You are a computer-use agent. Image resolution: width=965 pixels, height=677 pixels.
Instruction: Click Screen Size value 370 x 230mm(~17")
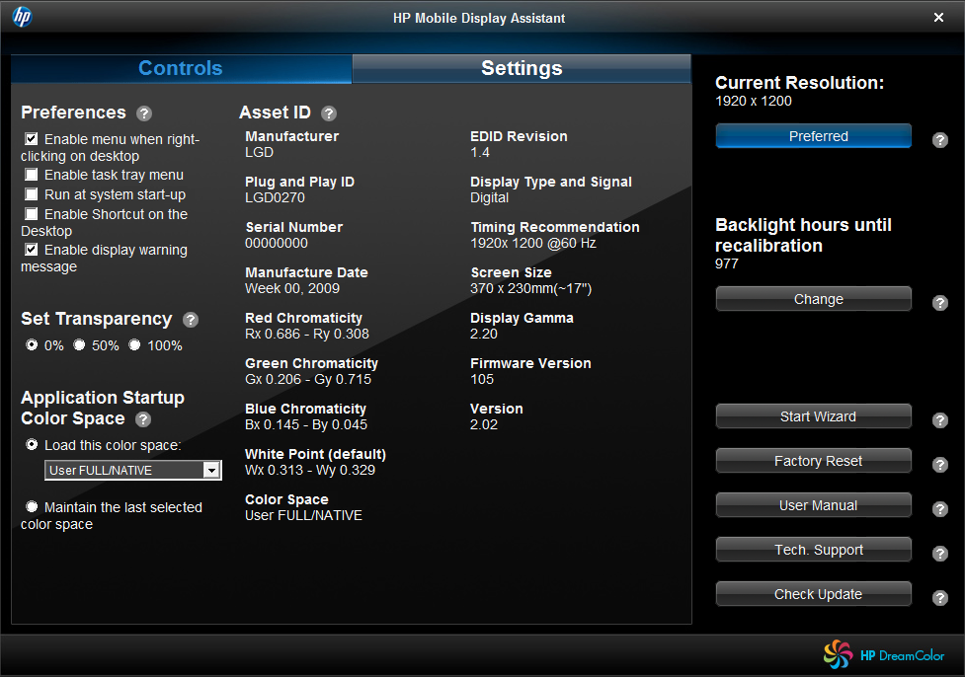click(530, 289)
